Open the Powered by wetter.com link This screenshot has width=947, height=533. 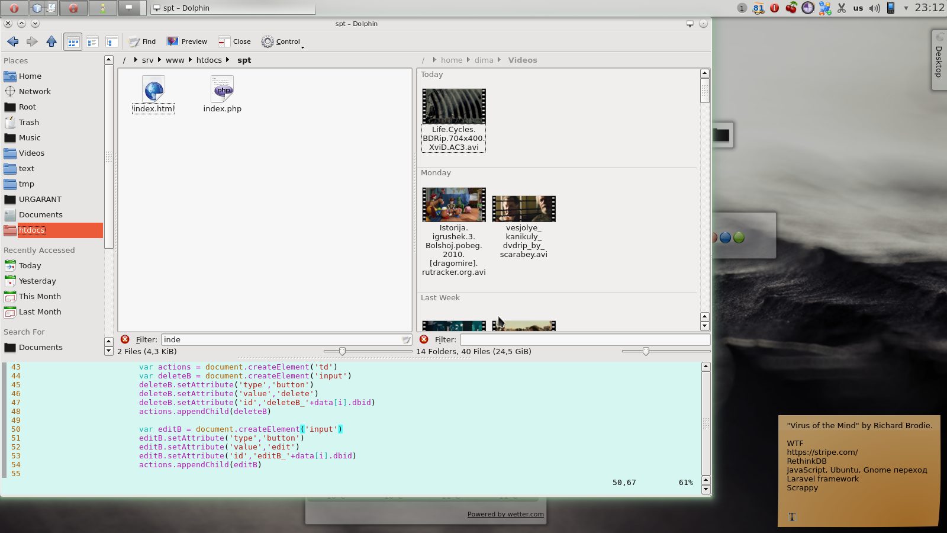point(505,514)
